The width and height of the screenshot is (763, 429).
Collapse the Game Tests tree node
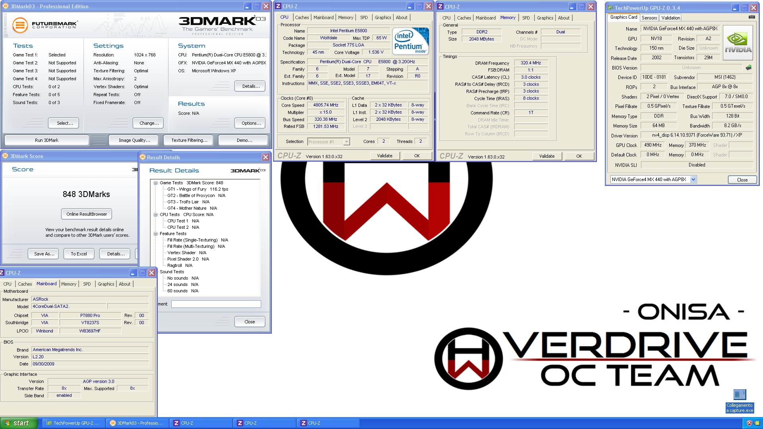coord(156,183)
